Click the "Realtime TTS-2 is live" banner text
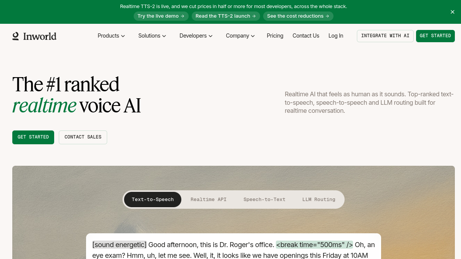The width and height of the screenshot is (461, 259). 234,6
